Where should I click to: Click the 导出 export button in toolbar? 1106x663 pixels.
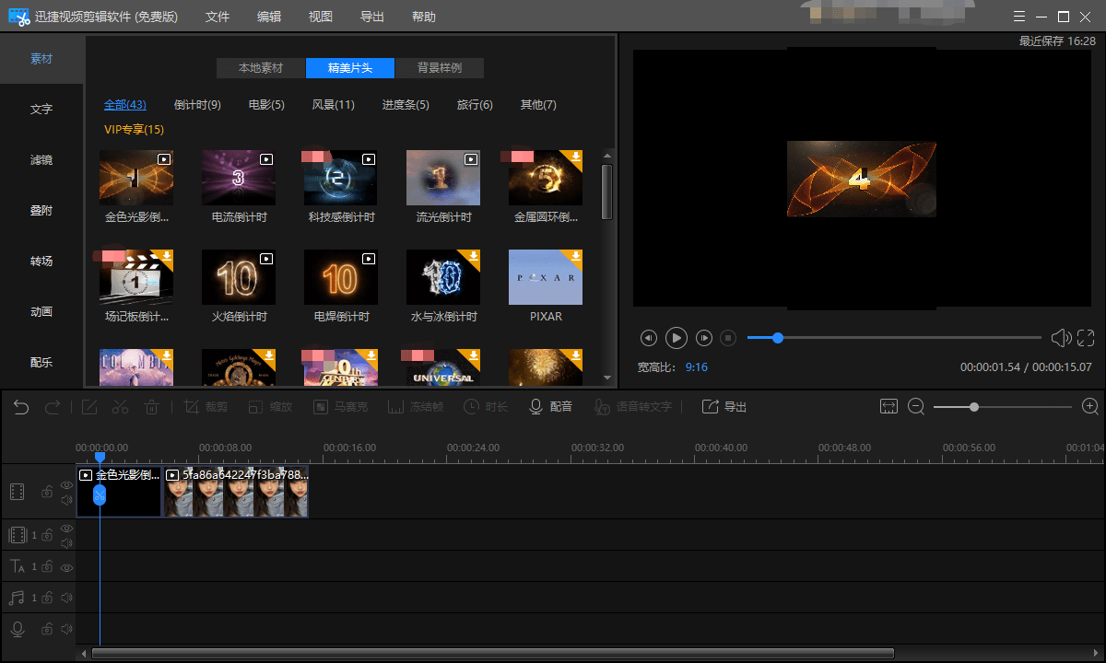click(x=724, y=407)
